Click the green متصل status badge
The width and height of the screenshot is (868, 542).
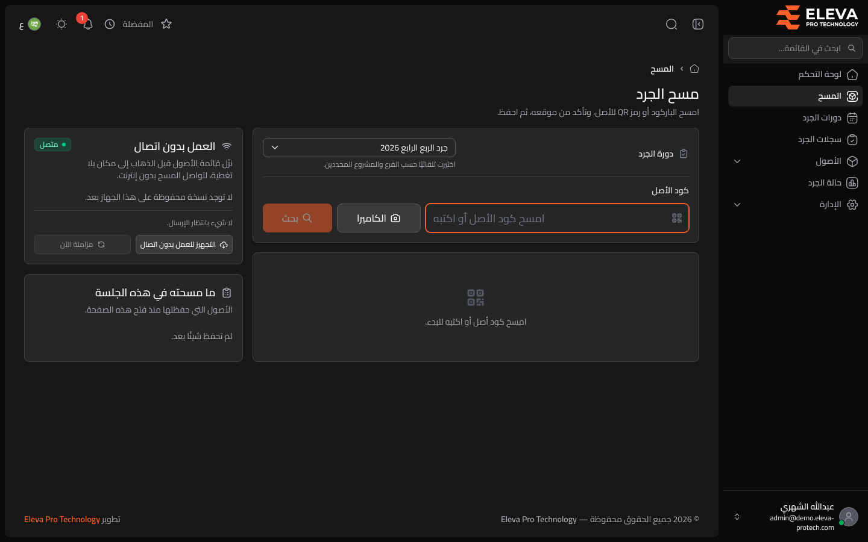[52, 145]
